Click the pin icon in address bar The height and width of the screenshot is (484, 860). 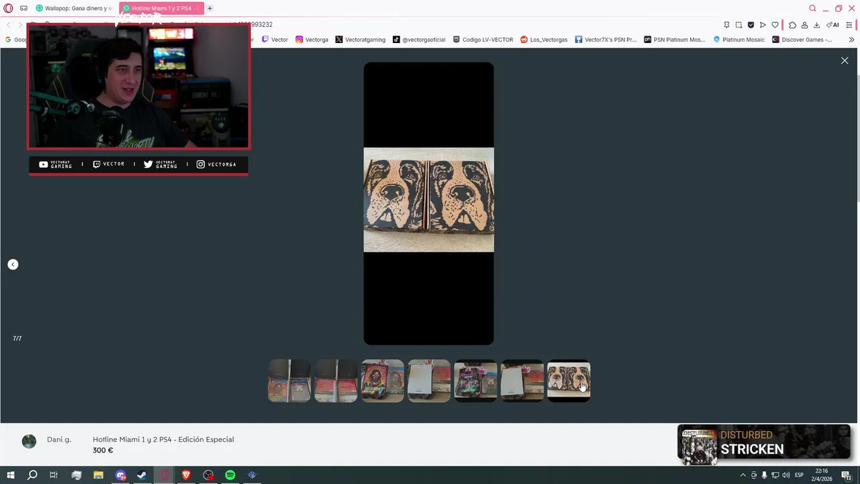(726, 25)
